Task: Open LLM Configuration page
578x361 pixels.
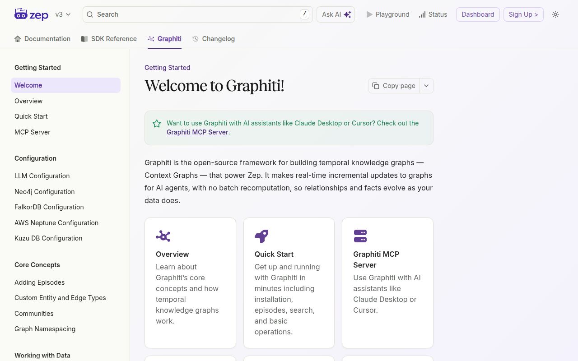Action: pos(65,176)
